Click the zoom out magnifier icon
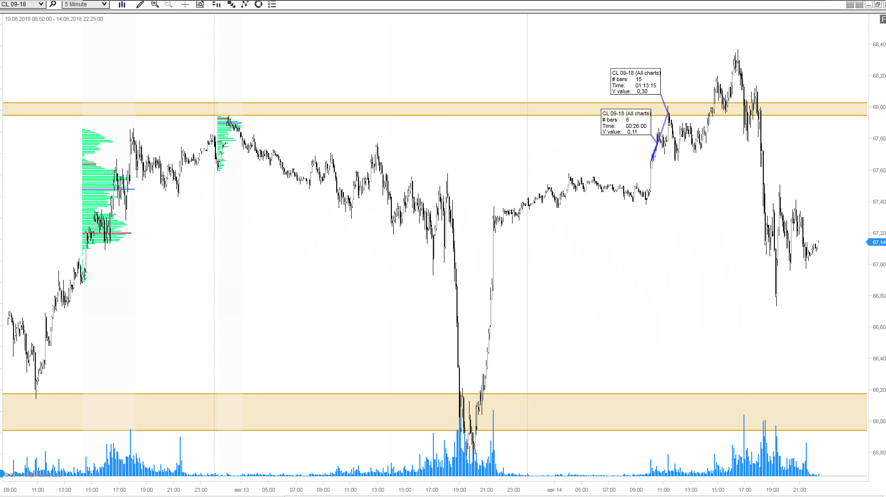886x497 pixels. point(169,4)
